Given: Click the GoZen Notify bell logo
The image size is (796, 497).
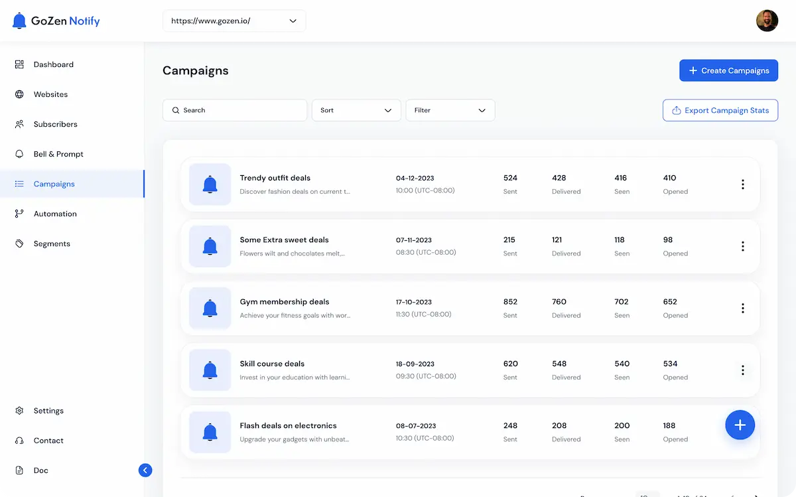Looking at the screenshot, I should tap(19, 21).
